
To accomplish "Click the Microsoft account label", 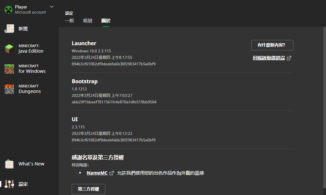I will click(x=30, y=12).
